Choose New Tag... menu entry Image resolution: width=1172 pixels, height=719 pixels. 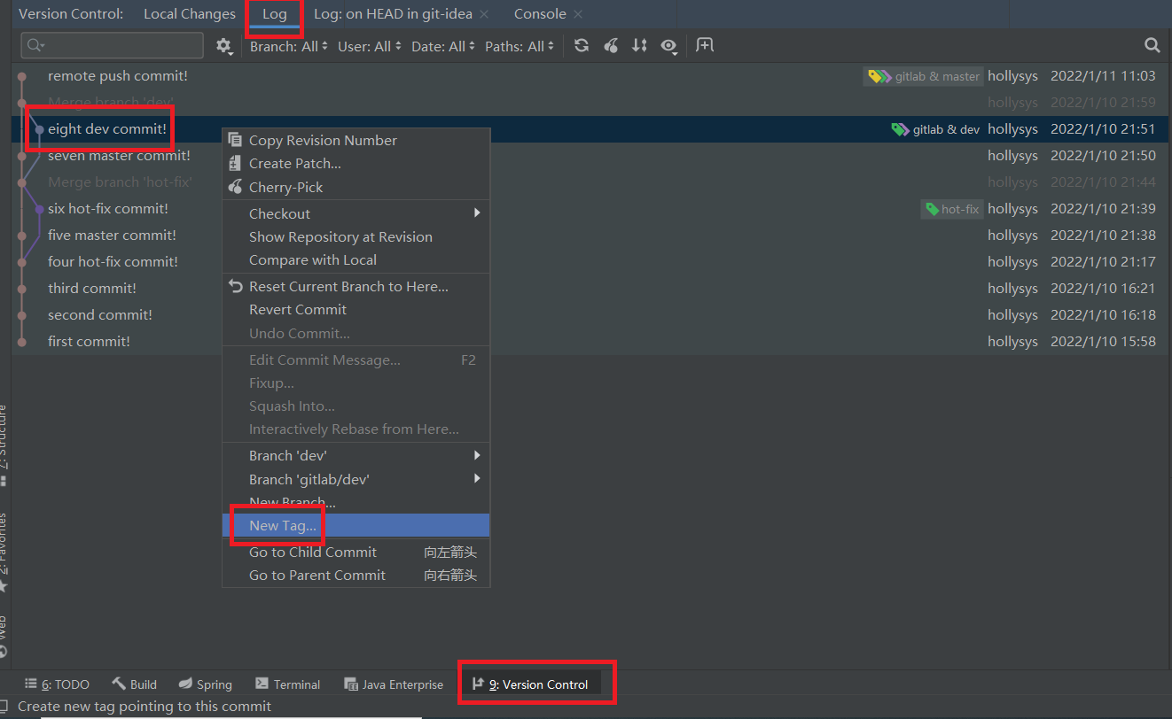pos(356,525)
